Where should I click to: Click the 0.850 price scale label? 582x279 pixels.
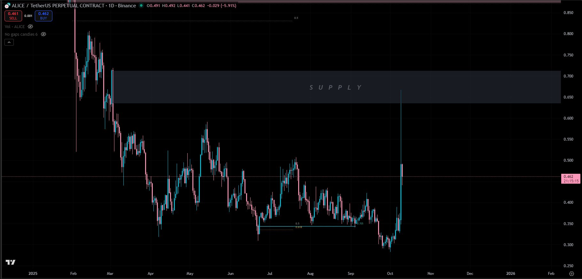[x=568, y=13]
